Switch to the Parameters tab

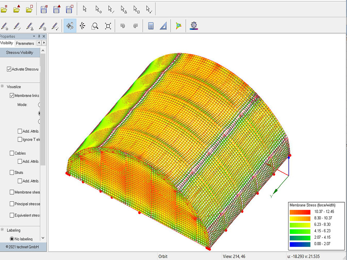pyautogui.click(x=25, y=43)
